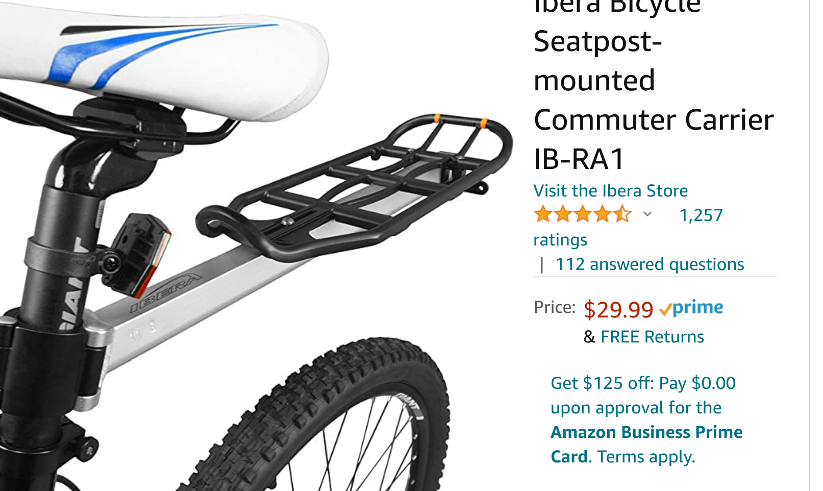Click the $29.99 price
This screenshot has height=491, width=823.
[618, 309]
